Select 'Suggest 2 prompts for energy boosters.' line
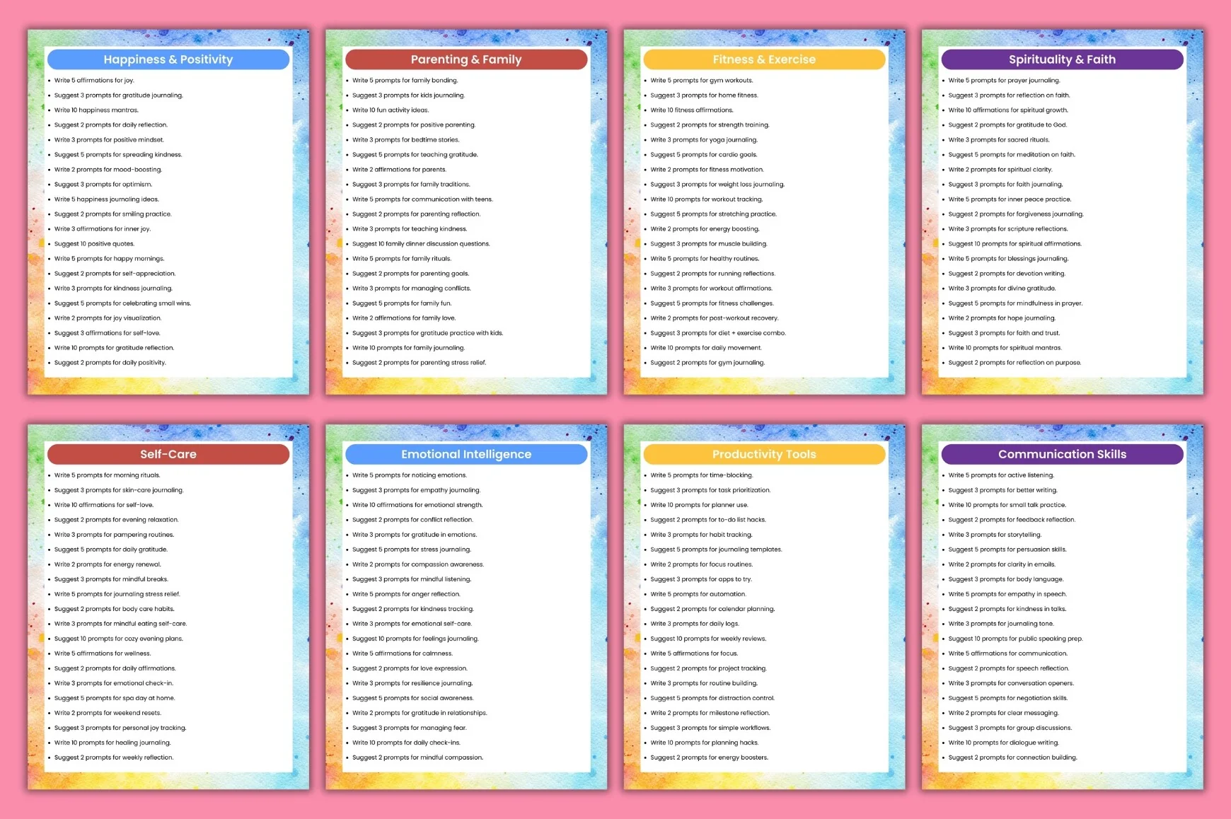The width and height of the screenshot is (1231, 819). 710,757
